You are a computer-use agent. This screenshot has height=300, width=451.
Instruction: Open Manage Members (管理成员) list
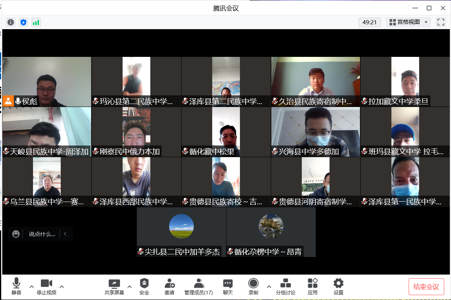[199, 287]
